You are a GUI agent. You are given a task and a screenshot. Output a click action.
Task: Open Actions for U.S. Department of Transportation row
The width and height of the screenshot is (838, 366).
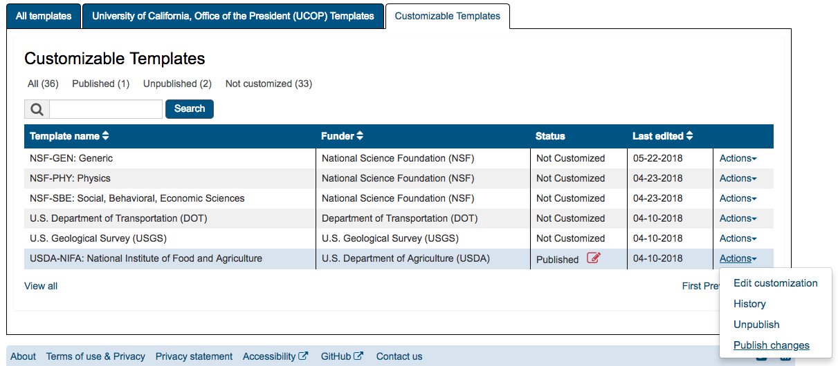click(738, 218)
